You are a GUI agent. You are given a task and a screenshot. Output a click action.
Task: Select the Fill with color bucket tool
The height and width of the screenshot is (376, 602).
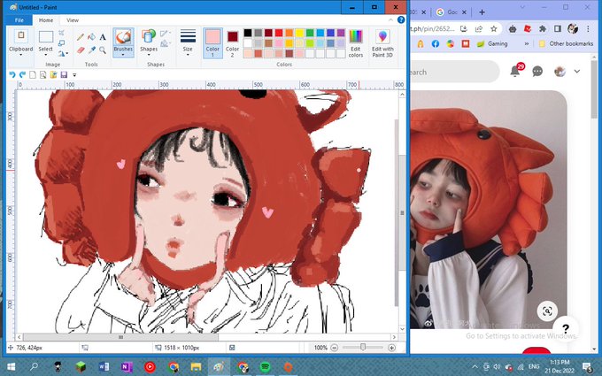(x=91, y=37)
